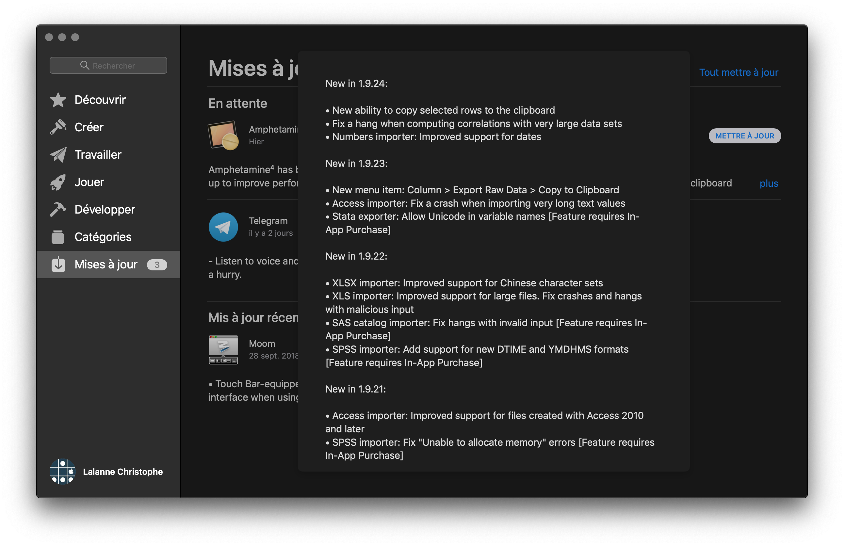Click the Travailler paper plane icon
Viewport: 844px width, 546px height.
(58, 154)
